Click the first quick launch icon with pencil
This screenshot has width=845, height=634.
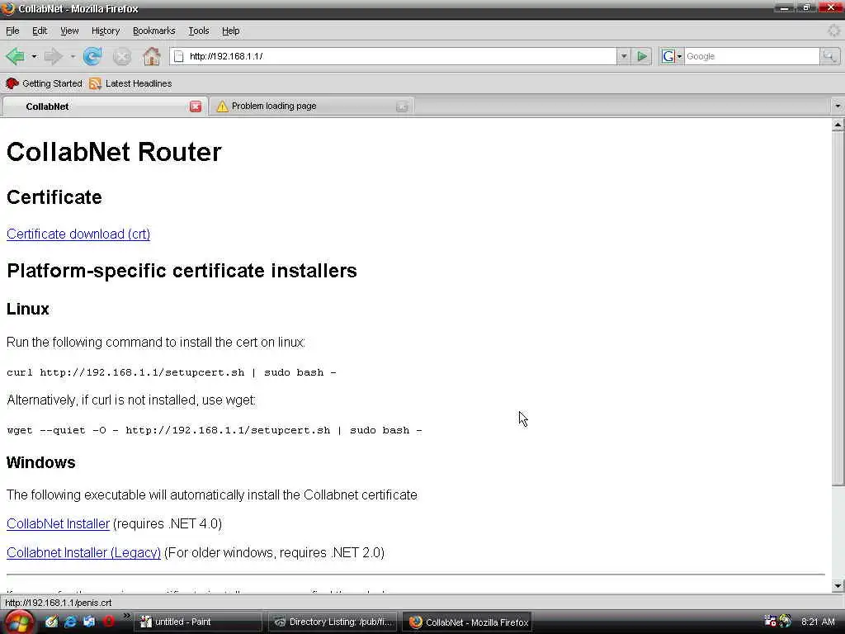51,622
